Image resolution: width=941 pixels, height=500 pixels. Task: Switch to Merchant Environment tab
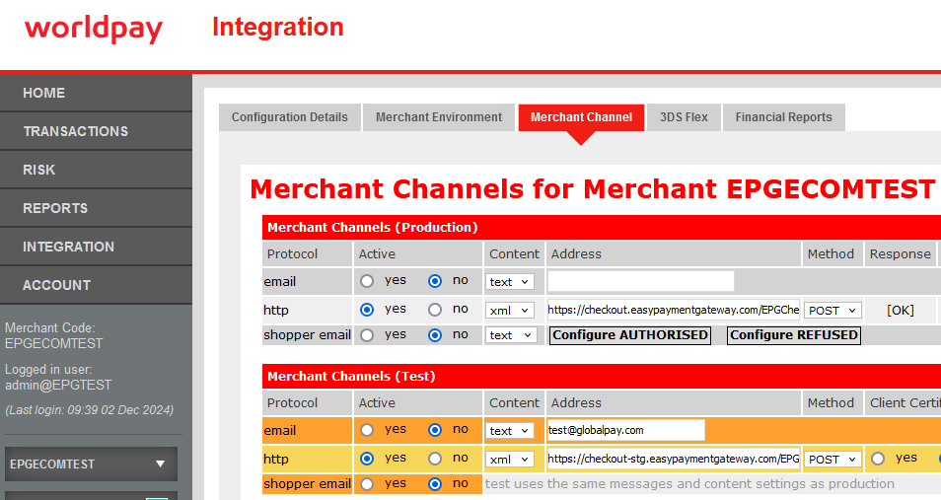pos(439,117)
